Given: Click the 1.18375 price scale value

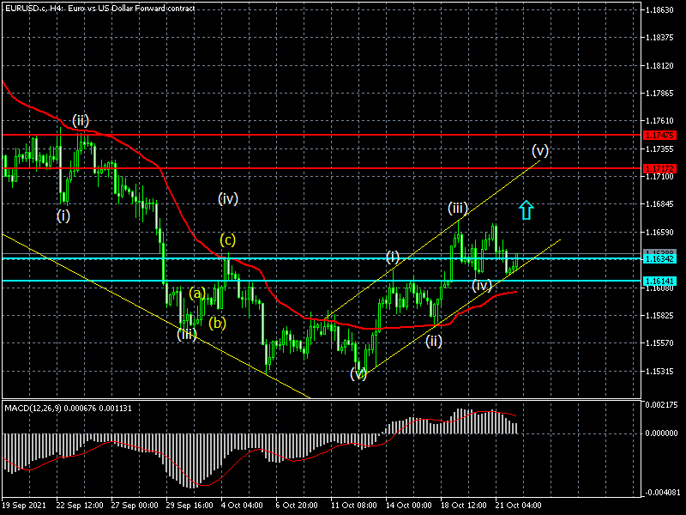Looking at the screenshot, I should tap(659, 38).
